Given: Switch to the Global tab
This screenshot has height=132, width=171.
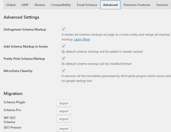Looking at the screenshot, I should pos(11,5).
